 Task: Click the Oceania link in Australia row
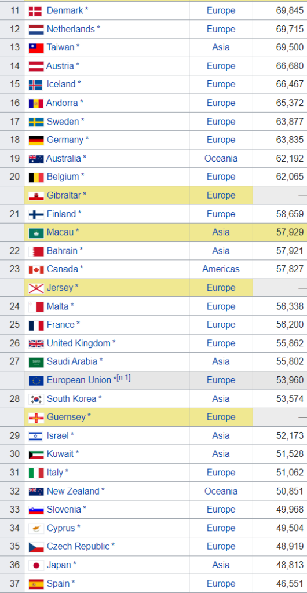(221, 159)
